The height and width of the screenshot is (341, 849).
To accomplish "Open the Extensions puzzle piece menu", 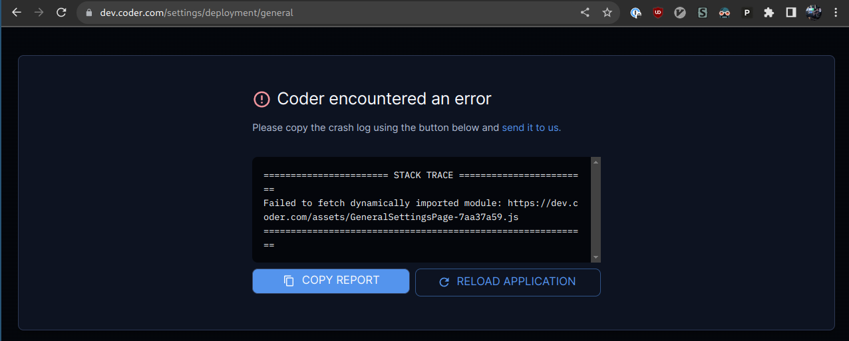I will coord(769,12).
